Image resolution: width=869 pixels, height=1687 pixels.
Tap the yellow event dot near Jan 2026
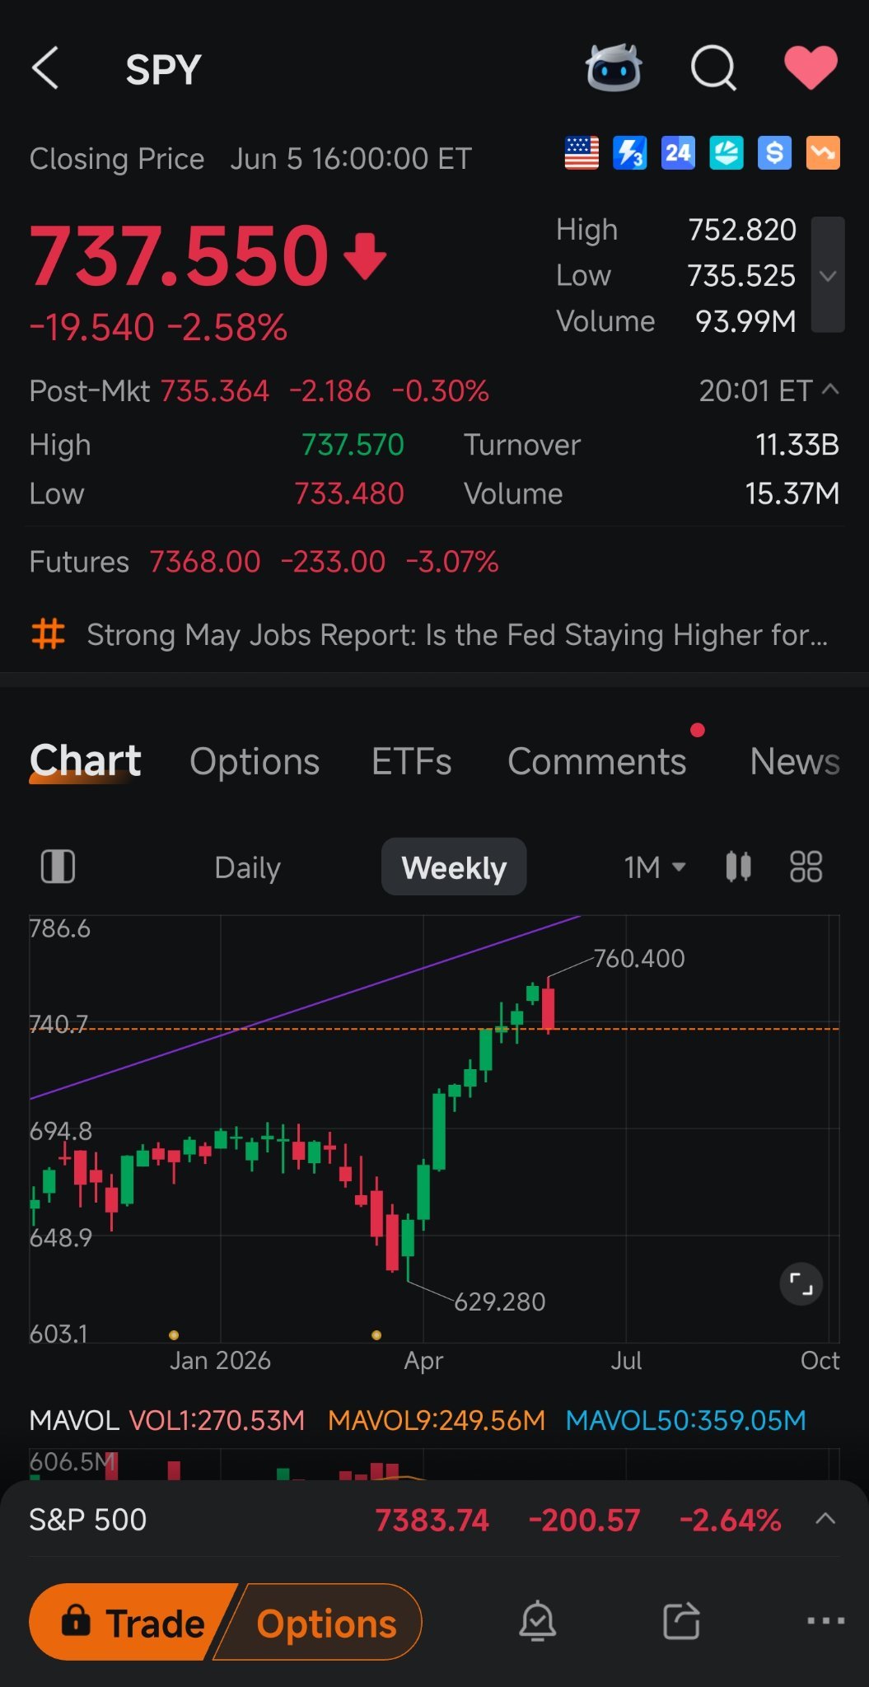click(x=174, y=1334)
